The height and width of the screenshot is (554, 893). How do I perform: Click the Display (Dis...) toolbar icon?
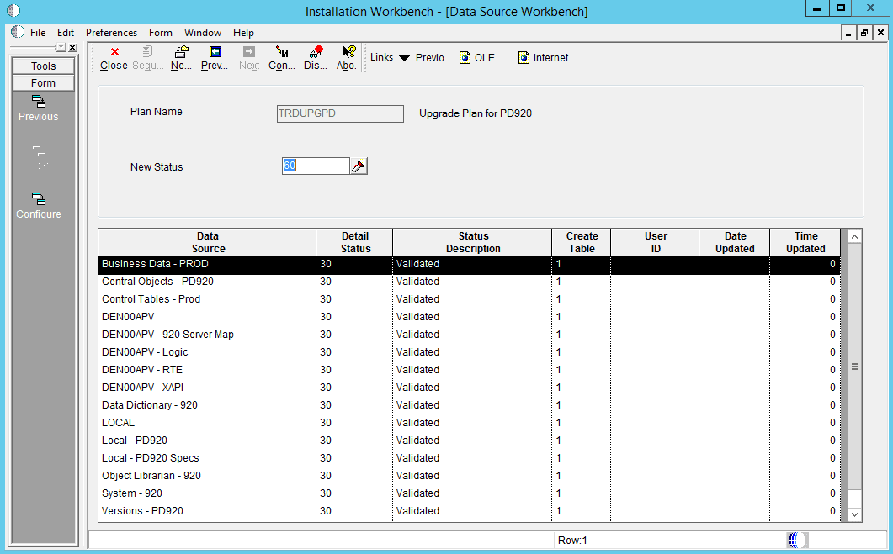point(316,52)
